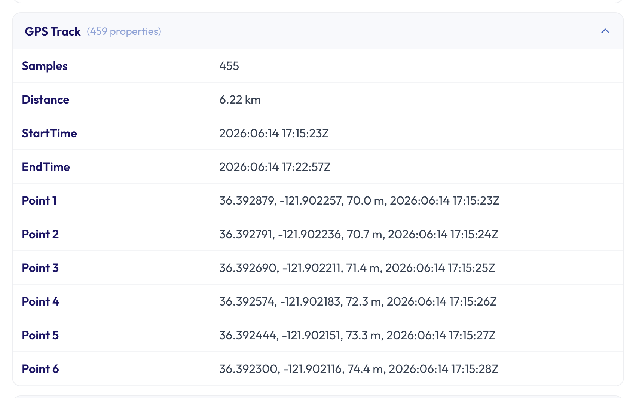
Task: Select the Distance value 6.22 km
Action: [240, 99]
